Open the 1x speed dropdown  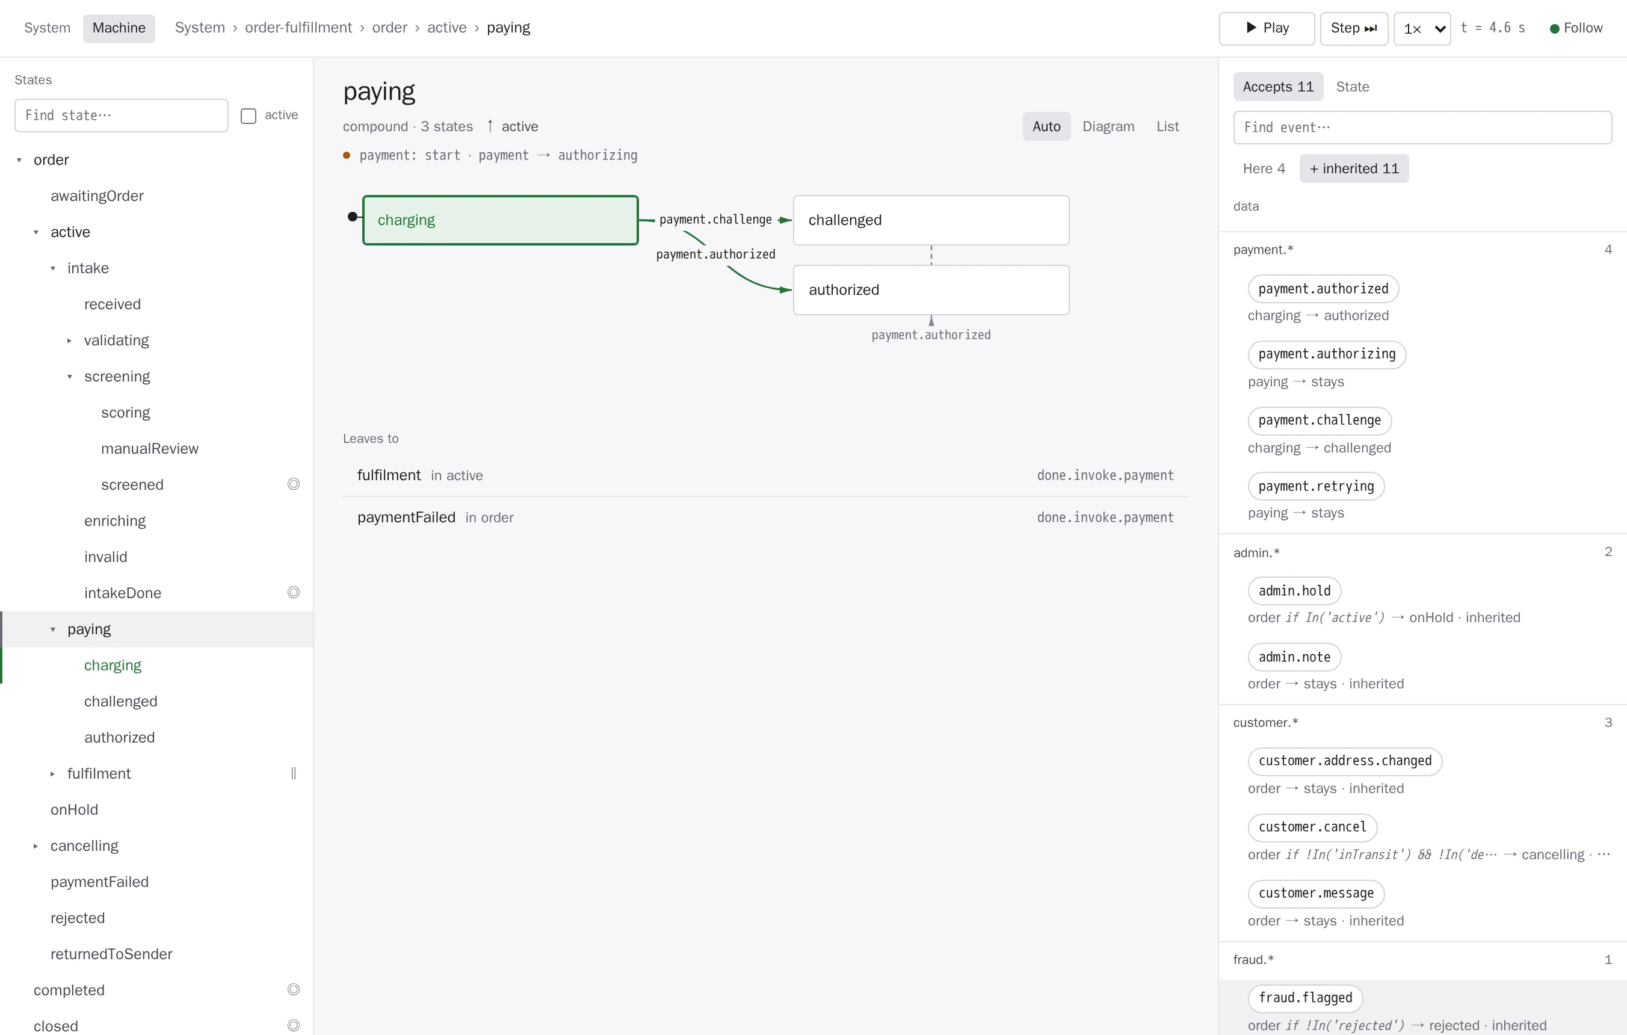[1422, 28]
